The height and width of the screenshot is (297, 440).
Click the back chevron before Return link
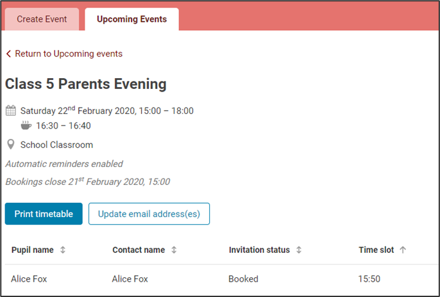click(8, 54)
